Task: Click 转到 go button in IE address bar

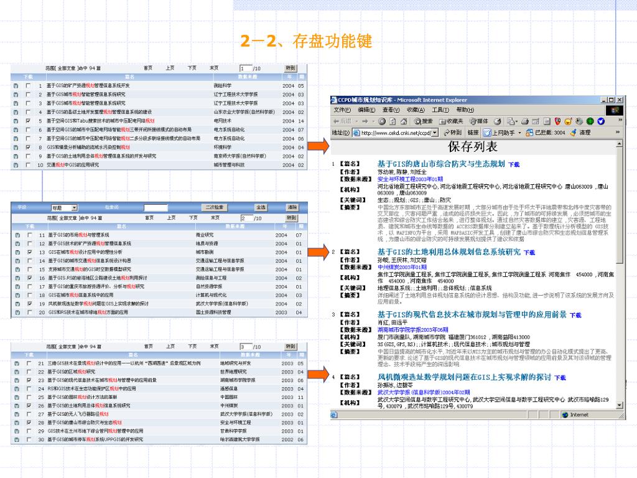Action: click(x=452, y=133)
